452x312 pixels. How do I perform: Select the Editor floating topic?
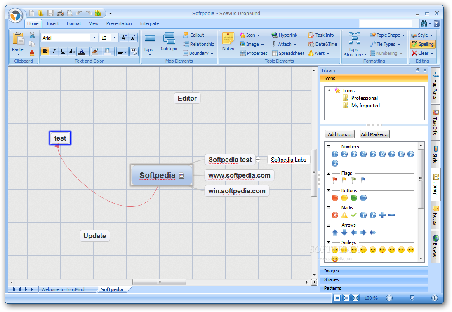[x=187, y=98]
